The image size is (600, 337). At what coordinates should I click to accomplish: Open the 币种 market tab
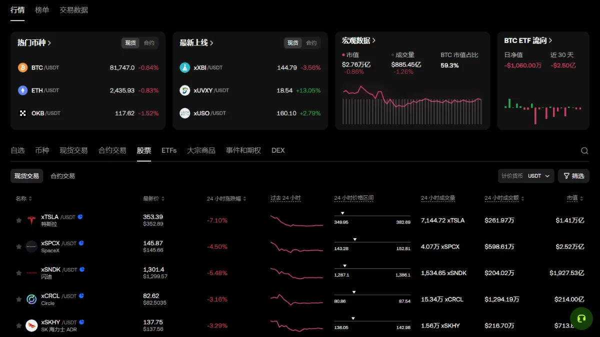(x=42, y=150)
